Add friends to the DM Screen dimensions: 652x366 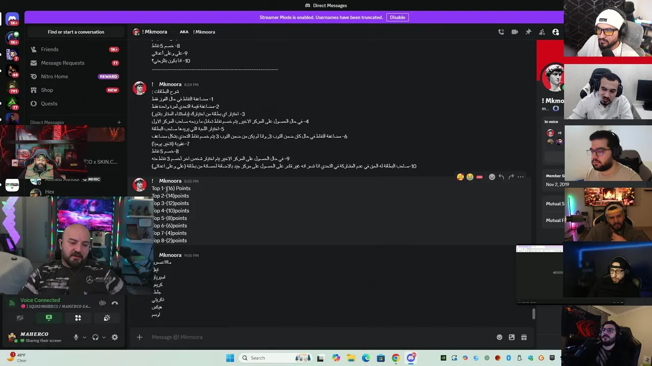542,32
